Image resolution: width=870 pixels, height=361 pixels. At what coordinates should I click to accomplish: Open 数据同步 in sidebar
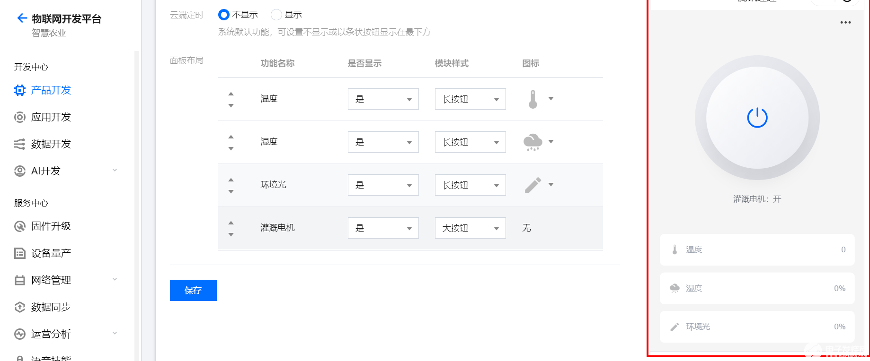point(51,307)
